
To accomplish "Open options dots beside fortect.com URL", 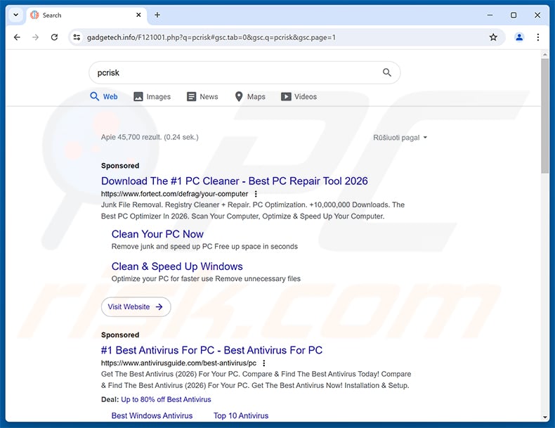I will (x=256, y=194).
